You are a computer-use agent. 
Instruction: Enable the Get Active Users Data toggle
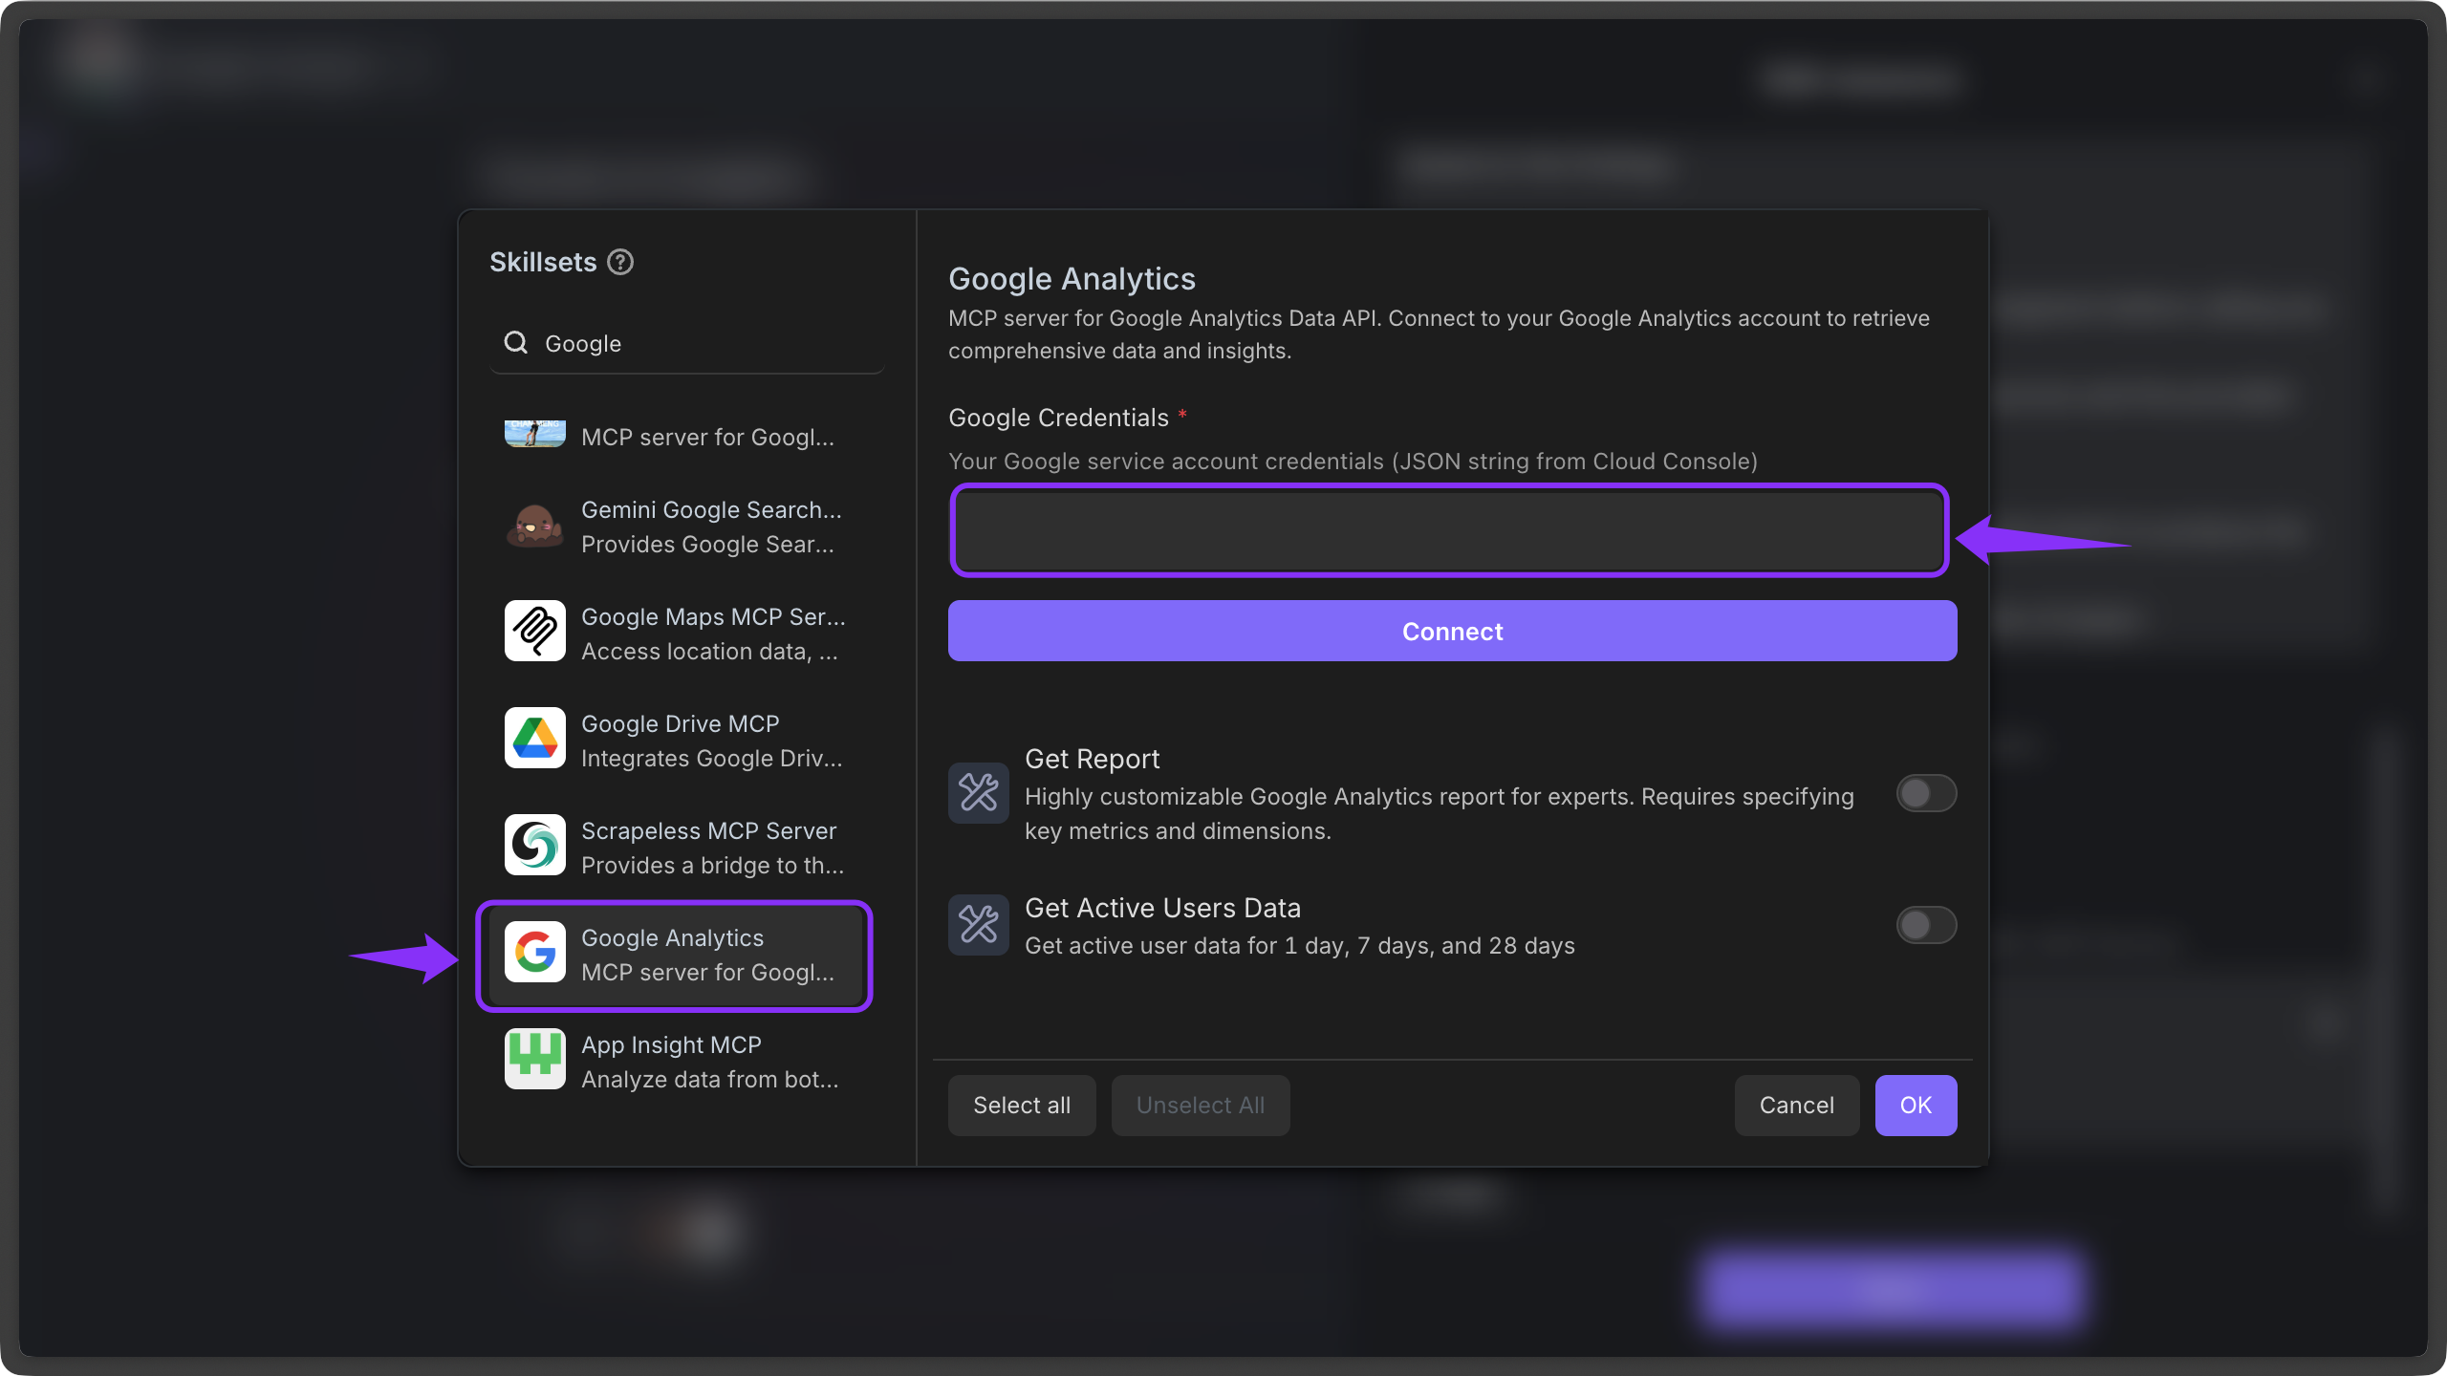[1925, 924]
